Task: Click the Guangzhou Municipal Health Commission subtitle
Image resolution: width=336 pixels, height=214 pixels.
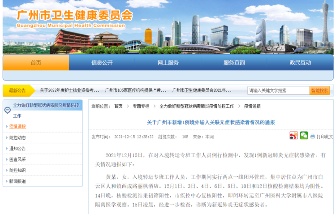Action: [71, 25]
